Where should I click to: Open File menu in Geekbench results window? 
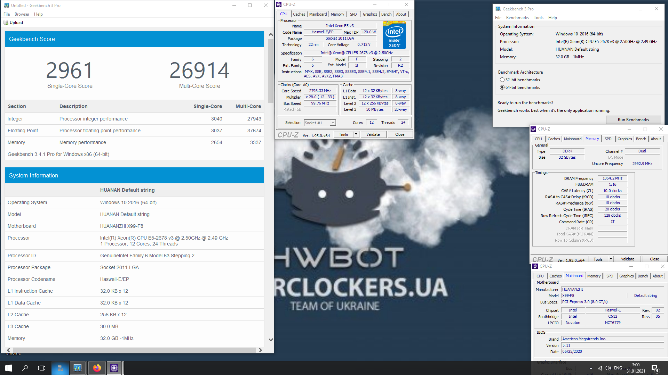(7, 14)
